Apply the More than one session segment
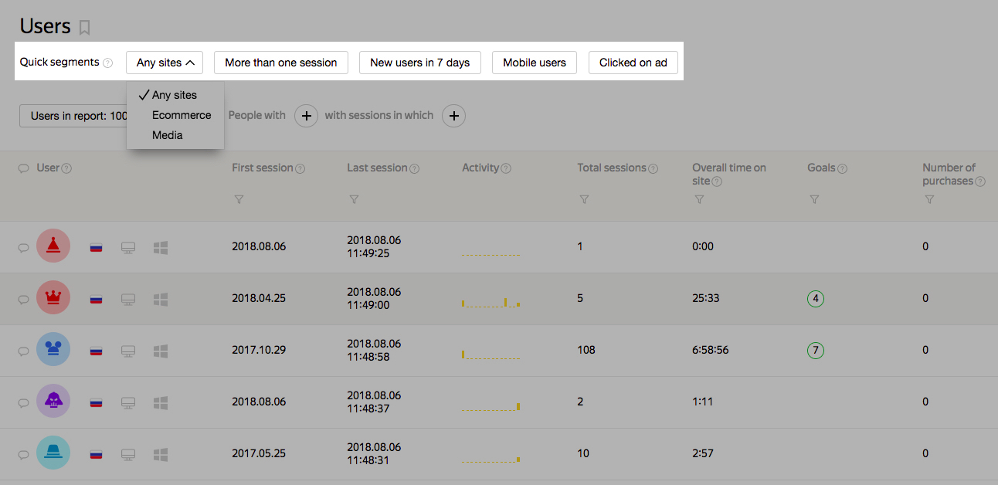The width and height of the screenshot is (998, 485). coord(281,63)
